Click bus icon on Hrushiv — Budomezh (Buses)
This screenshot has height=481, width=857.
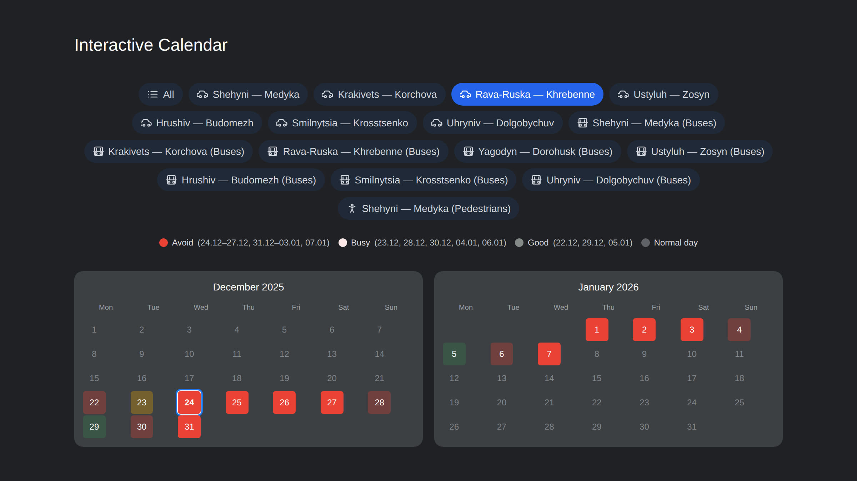pos(171,180)
